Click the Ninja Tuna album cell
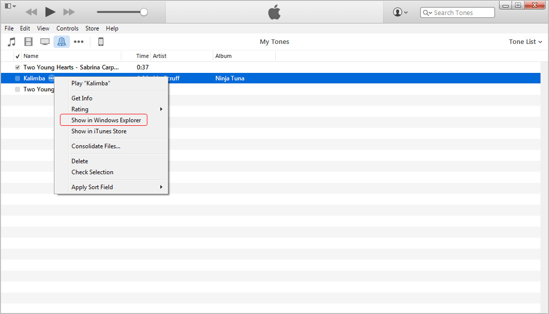This screenshot has height=314, width=549. [230, 78]
